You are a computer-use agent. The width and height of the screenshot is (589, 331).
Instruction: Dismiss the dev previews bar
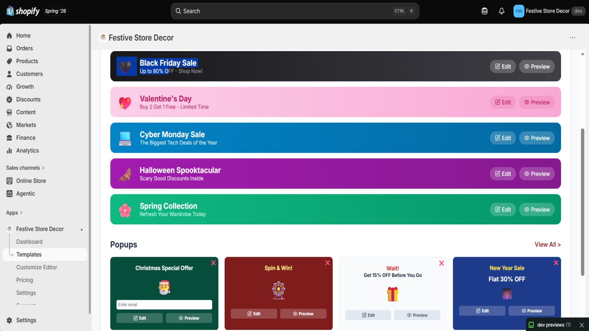pyautogui.click(x=582, y=325)
